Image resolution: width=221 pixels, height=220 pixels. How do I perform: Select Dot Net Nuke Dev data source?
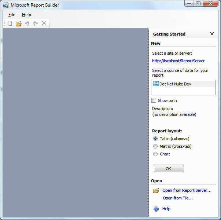183,84
